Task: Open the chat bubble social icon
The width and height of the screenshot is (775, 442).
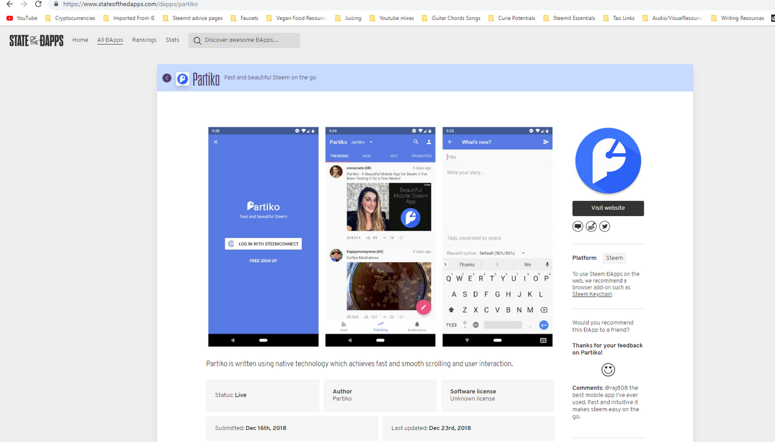Action: point(578,226)
